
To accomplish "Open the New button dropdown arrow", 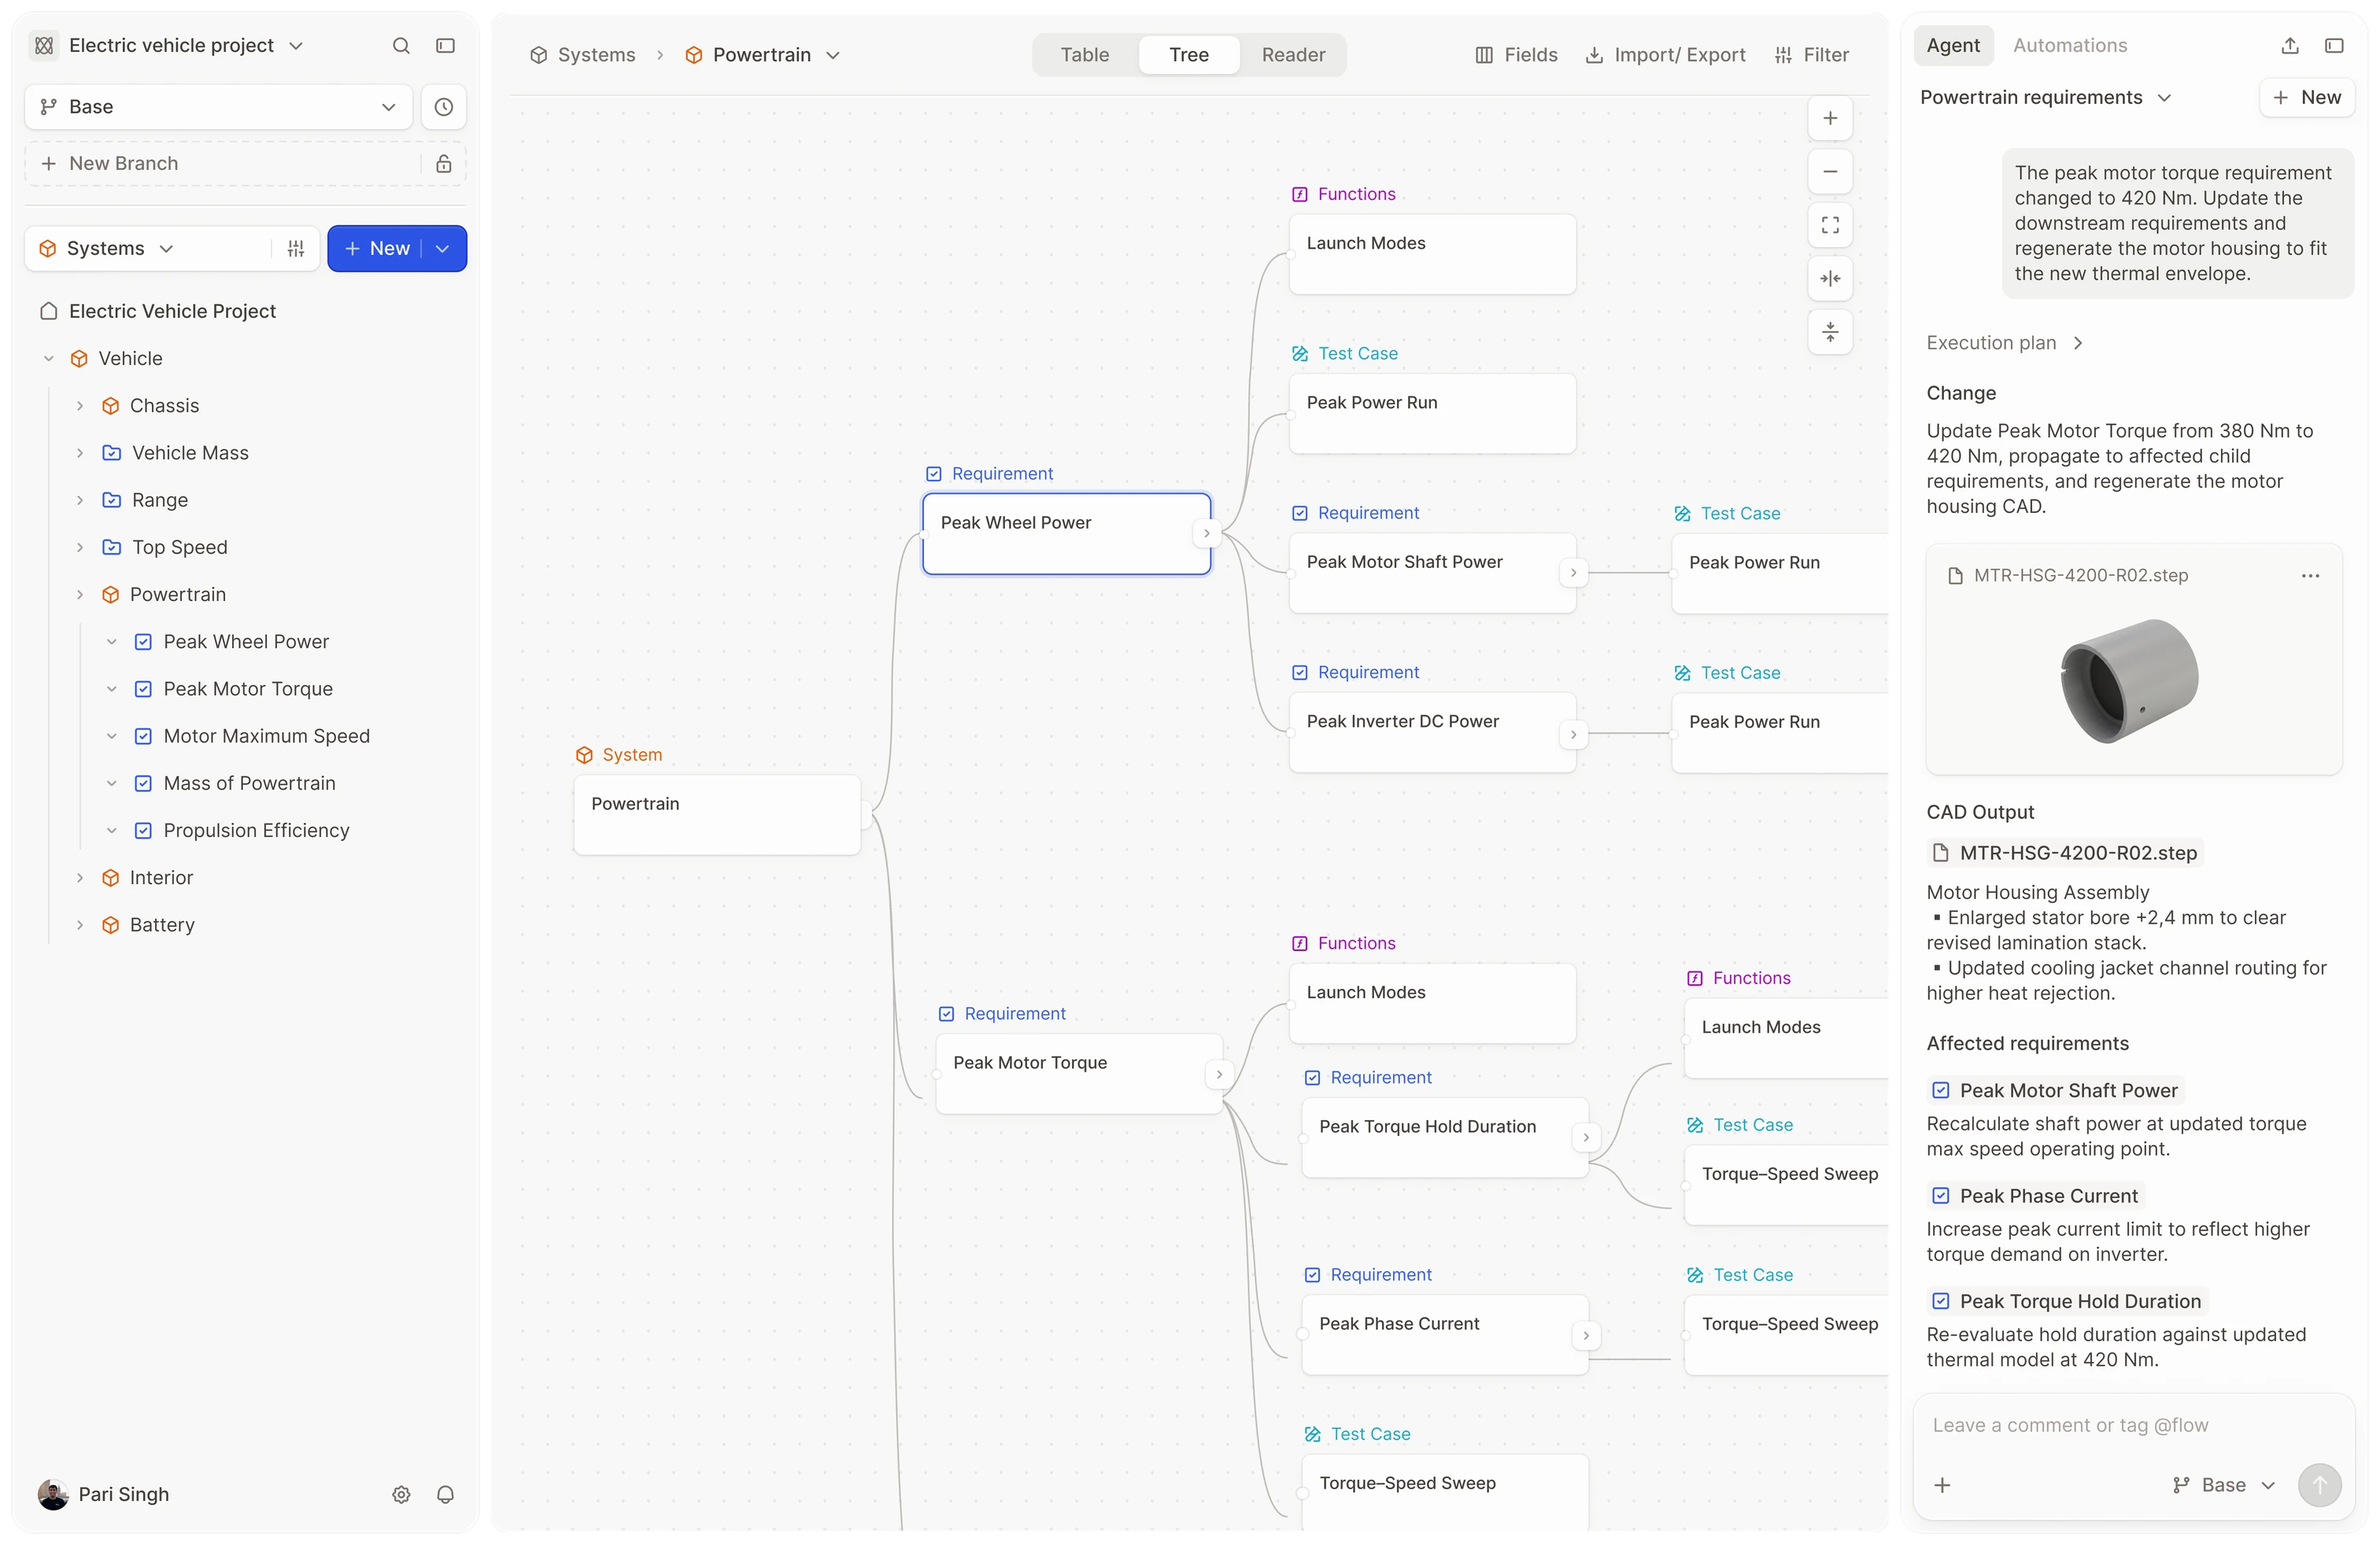I will [443, 249].
